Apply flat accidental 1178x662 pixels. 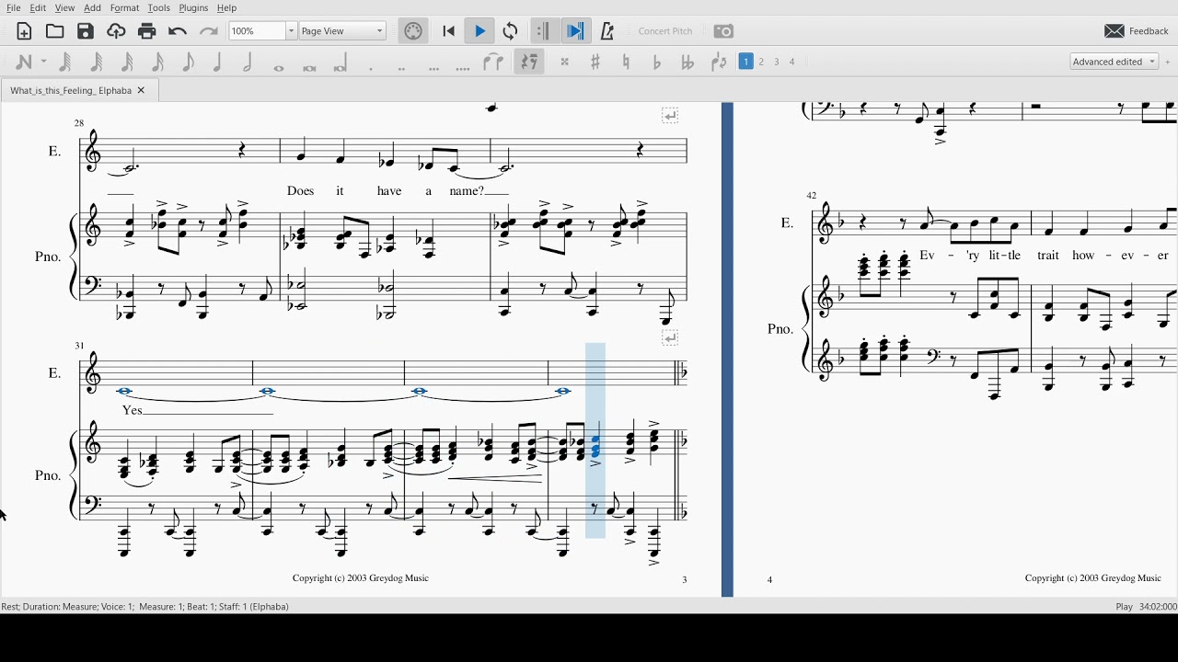pos(657,62)
